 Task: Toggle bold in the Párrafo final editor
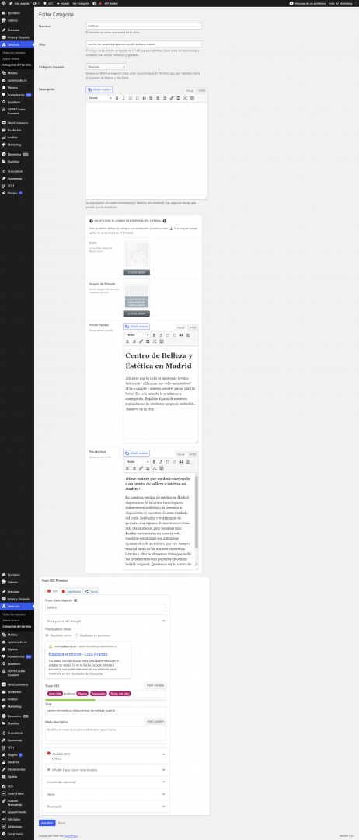[154, 461]
